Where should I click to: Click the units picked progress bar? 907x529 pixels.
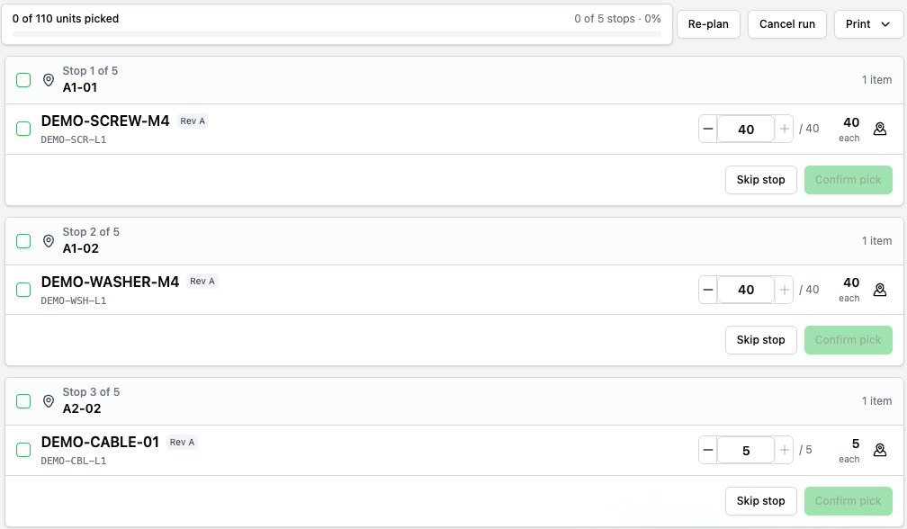click(337, 34)
